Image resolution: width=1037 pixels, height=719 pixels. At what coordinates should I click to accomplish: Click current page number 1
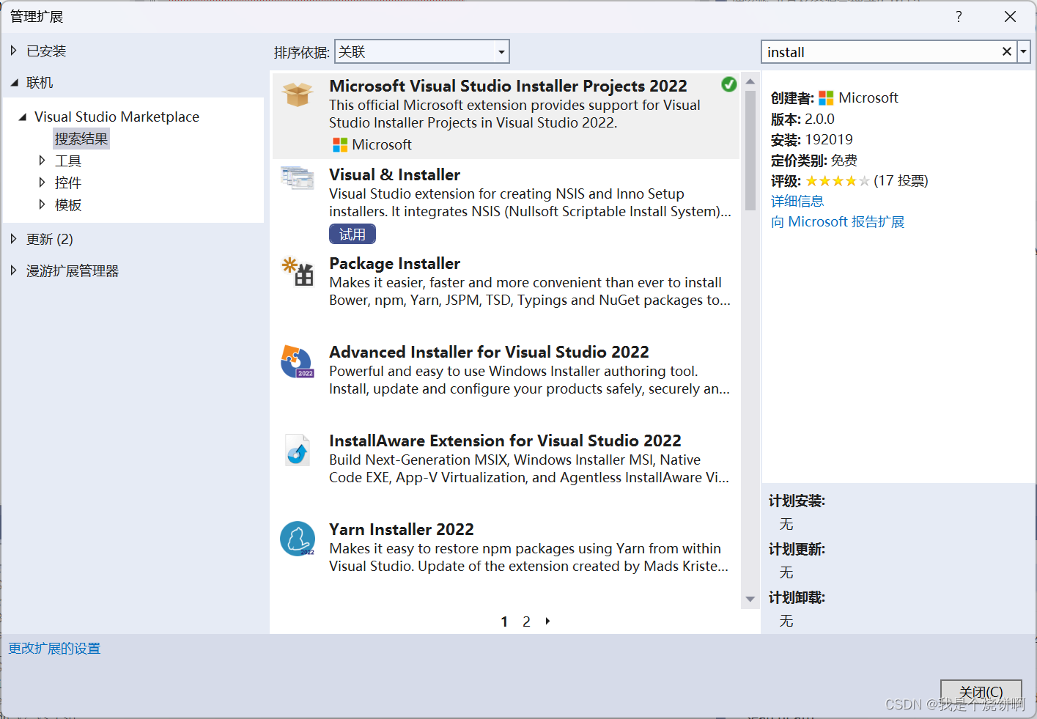pyautogui.click(x=504, y=622)
